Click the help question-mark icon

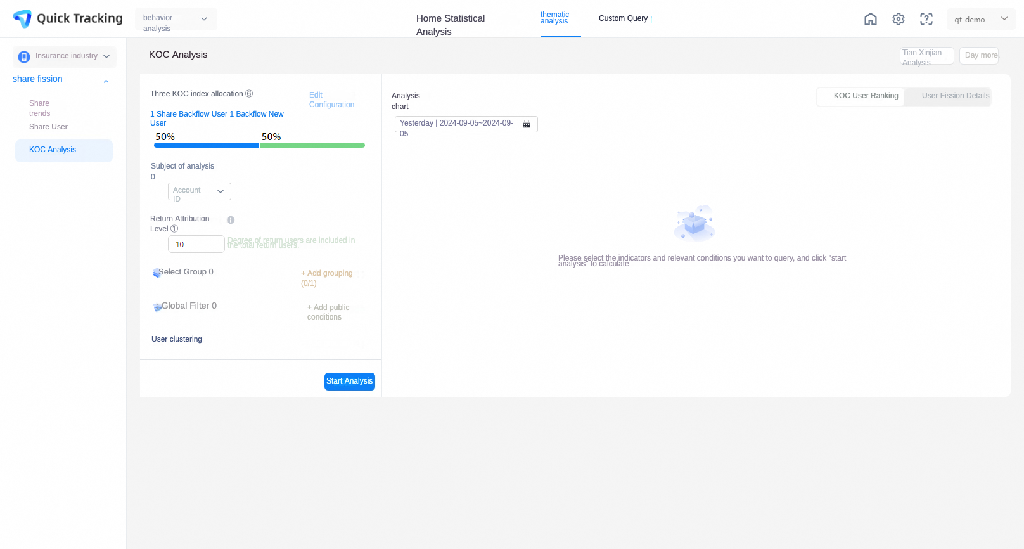click(926, 19)
